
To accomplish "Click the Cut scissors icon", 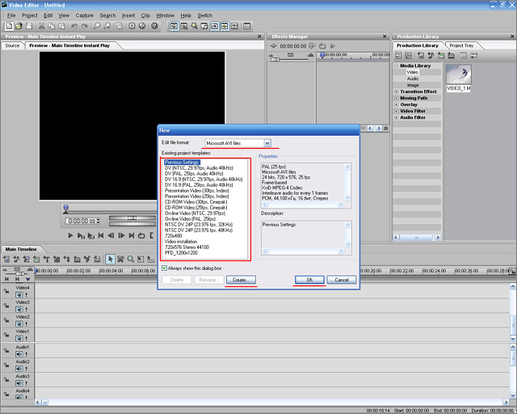I will 41,26.
